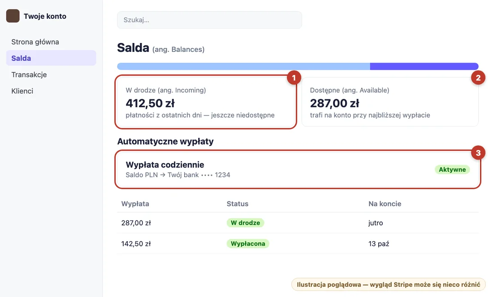Open the W drodze (Incoming) balance card
Viewport: 493px width, 297px height.
tap(206, 102)
